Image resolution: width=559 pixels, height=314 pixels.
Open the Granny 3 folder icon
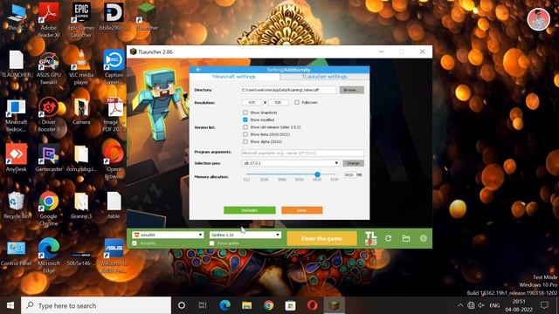click(x=81, y=206)
